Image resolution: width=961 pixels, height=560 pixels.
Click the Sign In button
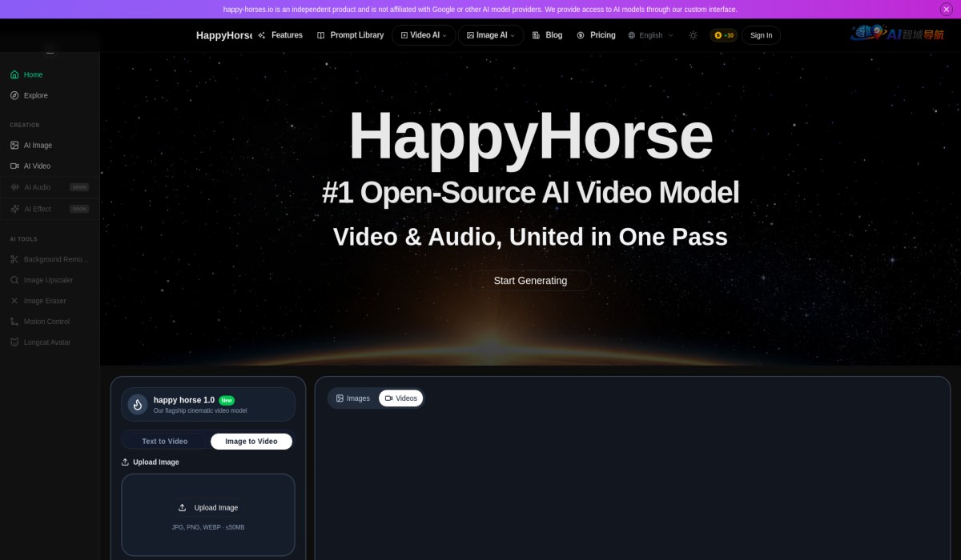click(761, 35)
